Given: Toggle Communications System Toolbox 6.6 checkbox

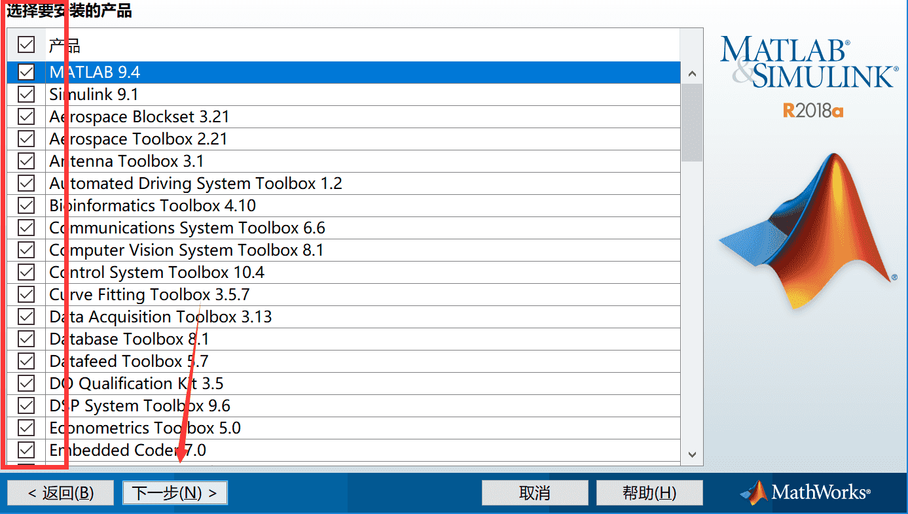Looking at the screenshot, I should (x=26, y=228).
